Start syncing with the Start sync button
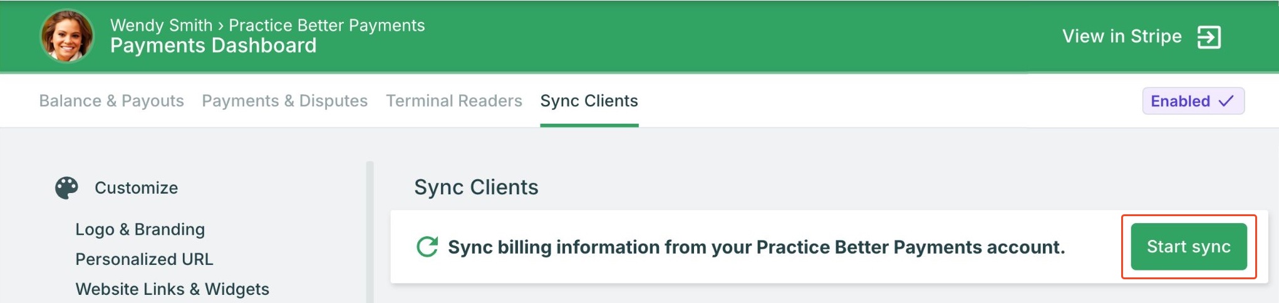 click(x=1189, y=247)
